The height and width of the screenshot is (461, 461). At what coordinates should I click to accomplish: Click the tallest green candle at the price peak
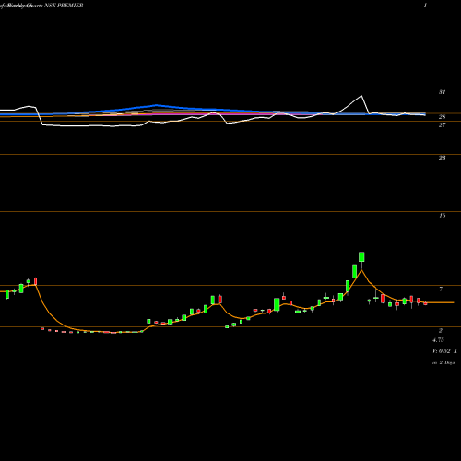tap(361, 257)
